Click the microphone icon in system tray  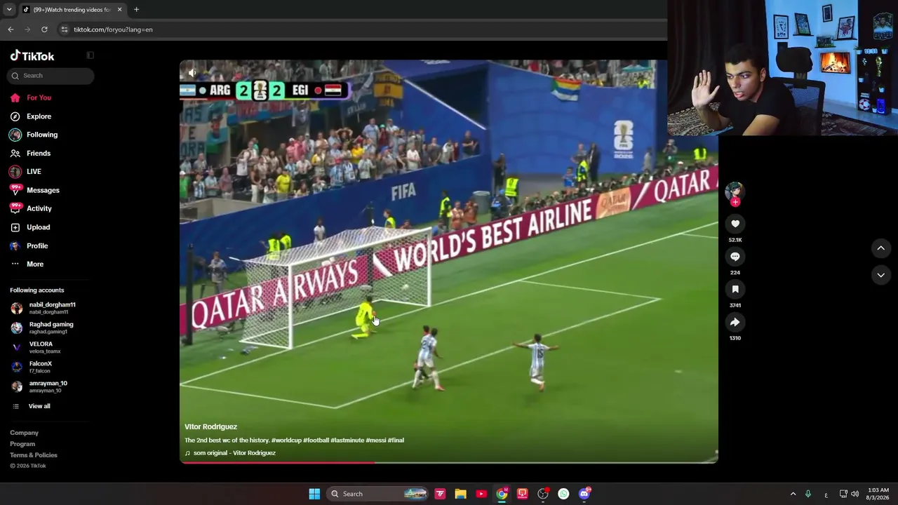808,494
